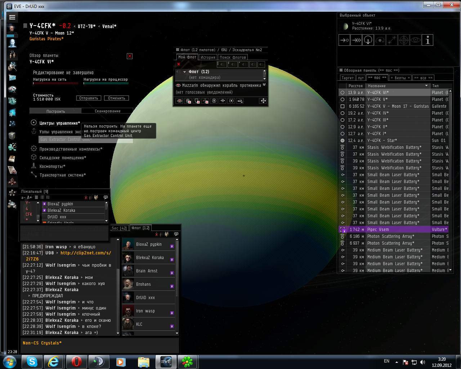Switch to the История fleet tab
The image size is (461, 369).
pos(208,57)
